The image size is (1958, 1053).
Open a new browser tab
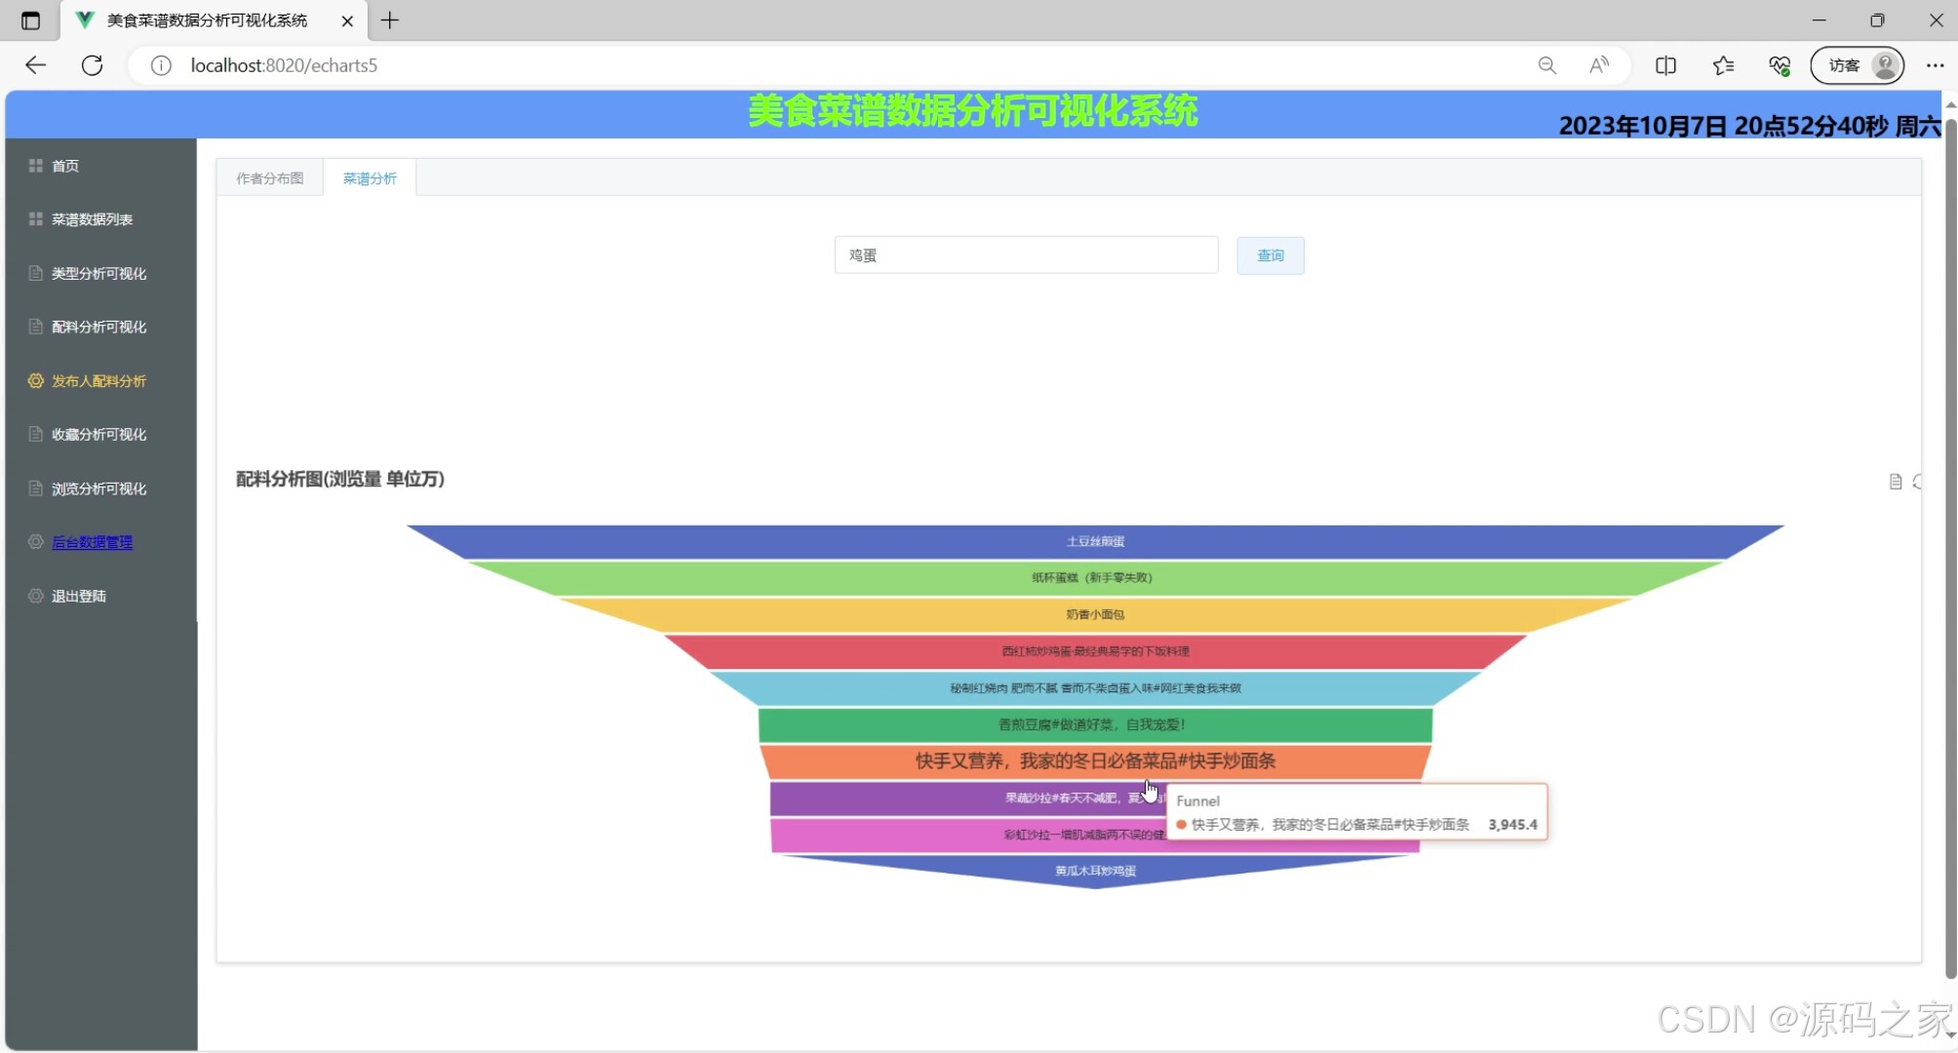390,20
